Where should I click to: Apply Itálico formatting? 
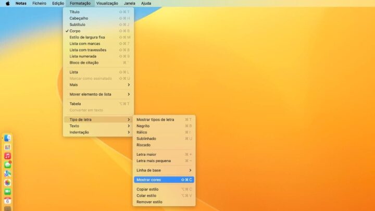[164, 132]
